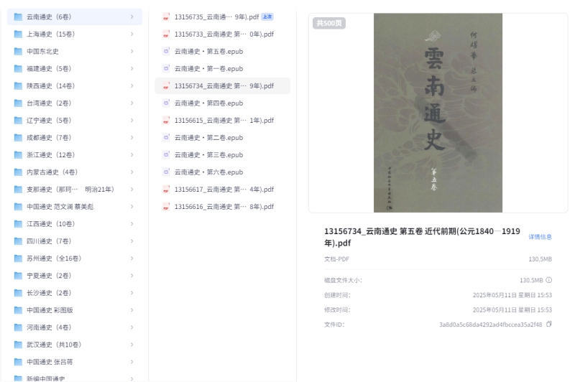The width and height of the screenshot is (575, 382).
Task: Click the chevron for 内蒙古通史（4卷）
Action: pyautogui.click(x=132, y=172)
